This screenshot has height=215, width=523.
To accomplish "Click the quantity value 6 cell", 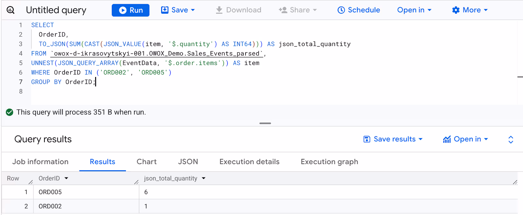I will [x=328, y=192].
